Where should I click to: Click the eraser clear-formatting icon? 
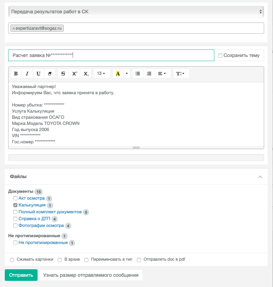(x=50, y=74)
